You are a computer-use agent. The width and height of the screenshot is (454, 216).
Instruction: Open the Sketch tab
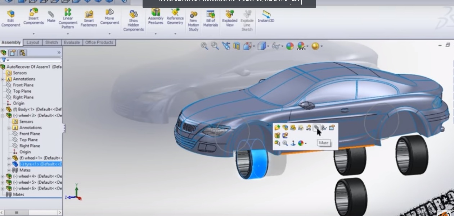(x=51, y=42)
